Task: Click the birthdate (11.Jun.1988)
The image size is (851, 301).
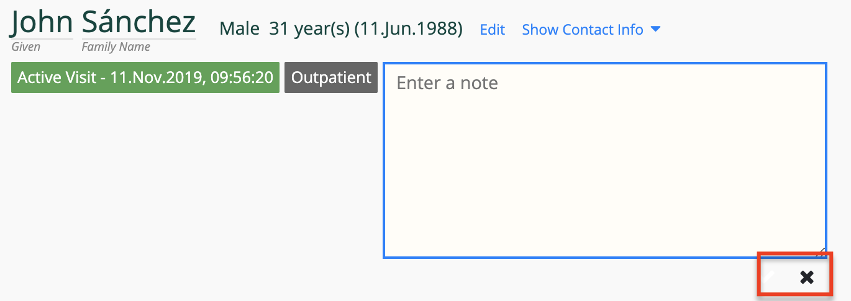Action: pos(408,29)
